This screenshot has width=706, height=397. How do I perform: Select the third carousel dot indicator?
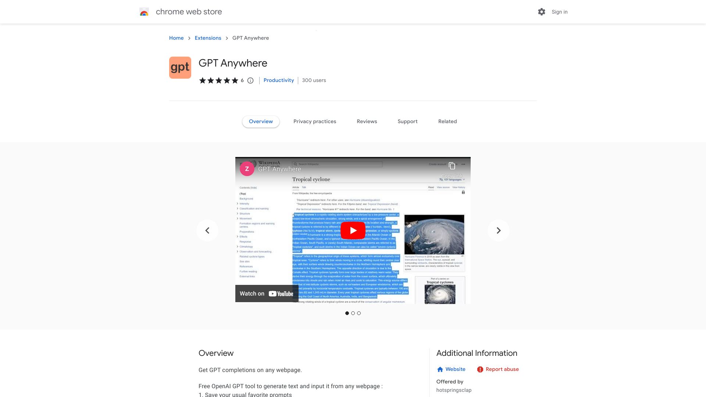click(359, 313)
